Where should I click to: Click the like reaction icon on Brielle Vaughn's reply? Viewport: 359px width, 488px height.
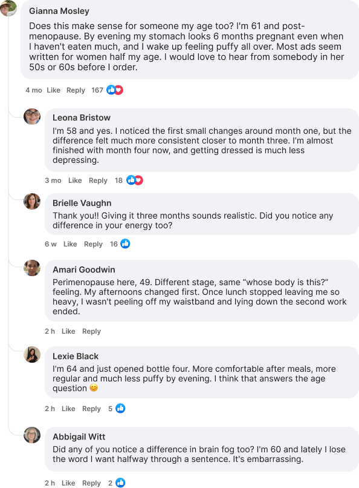coord(125,243)
